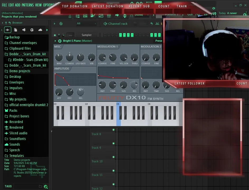Screen dimensions: 249x190
Task: Open the #Dedde - Scars (Drum kit) subfolder
Action: [x=28, y=60]
